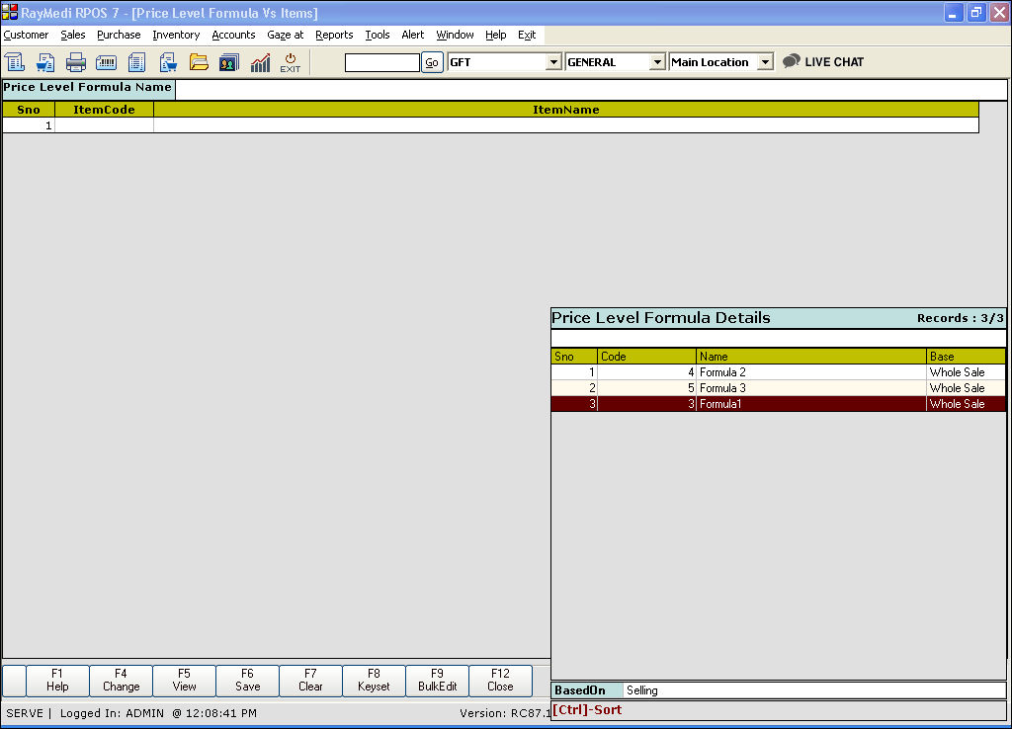Click the RayMedi app icon in title bar

10,12
